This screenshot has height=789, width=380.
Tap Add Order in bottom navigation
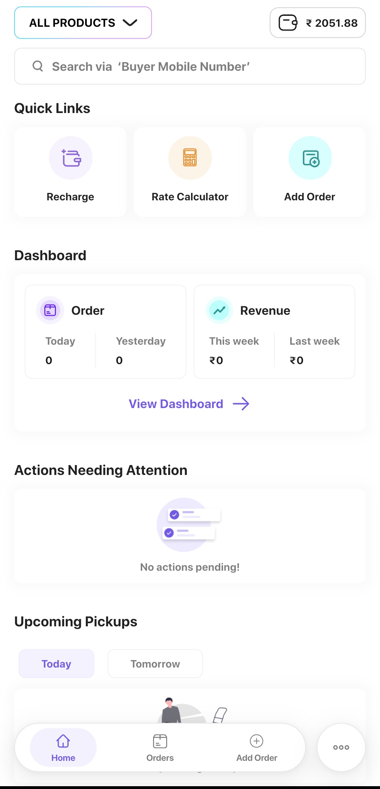[256, 747]
